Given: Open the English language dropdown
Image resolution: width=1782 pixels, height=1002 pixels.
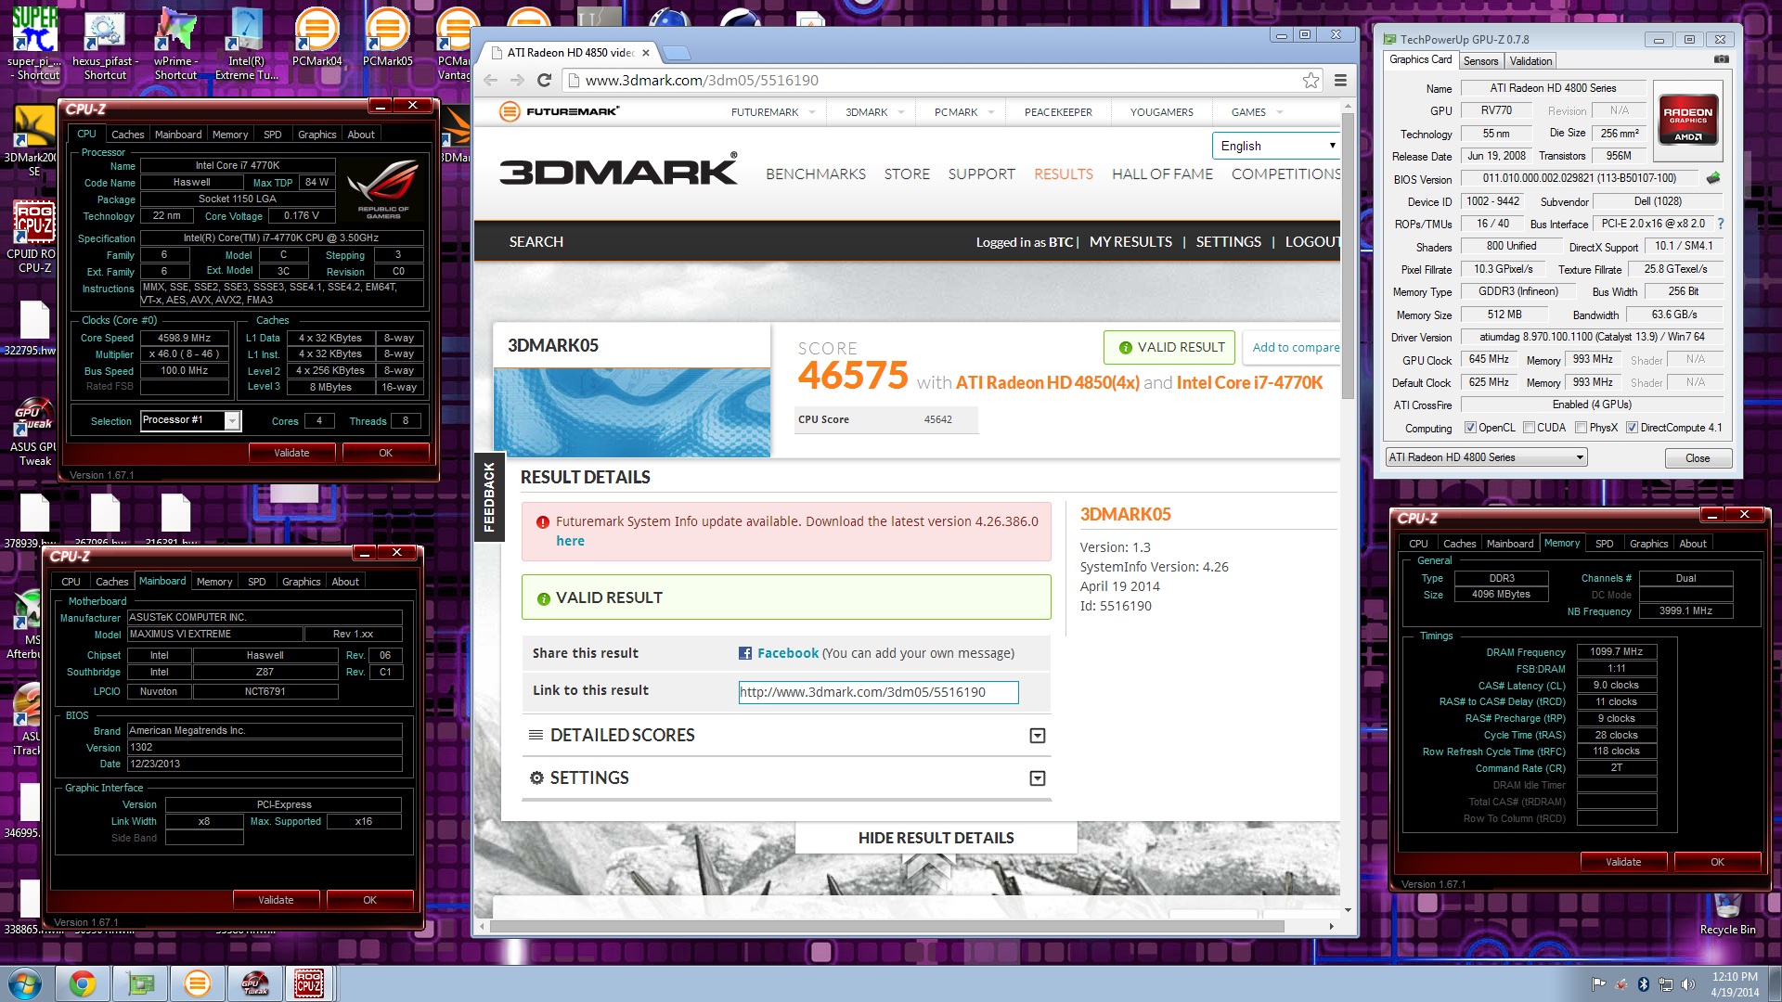Looking at the screenshot, I should pos(1276,146).
